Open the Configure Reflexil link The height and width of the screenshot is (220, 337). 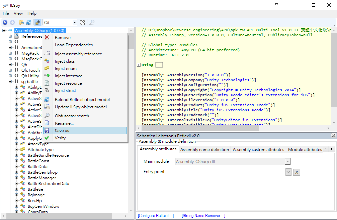click(x=156, y=216)
